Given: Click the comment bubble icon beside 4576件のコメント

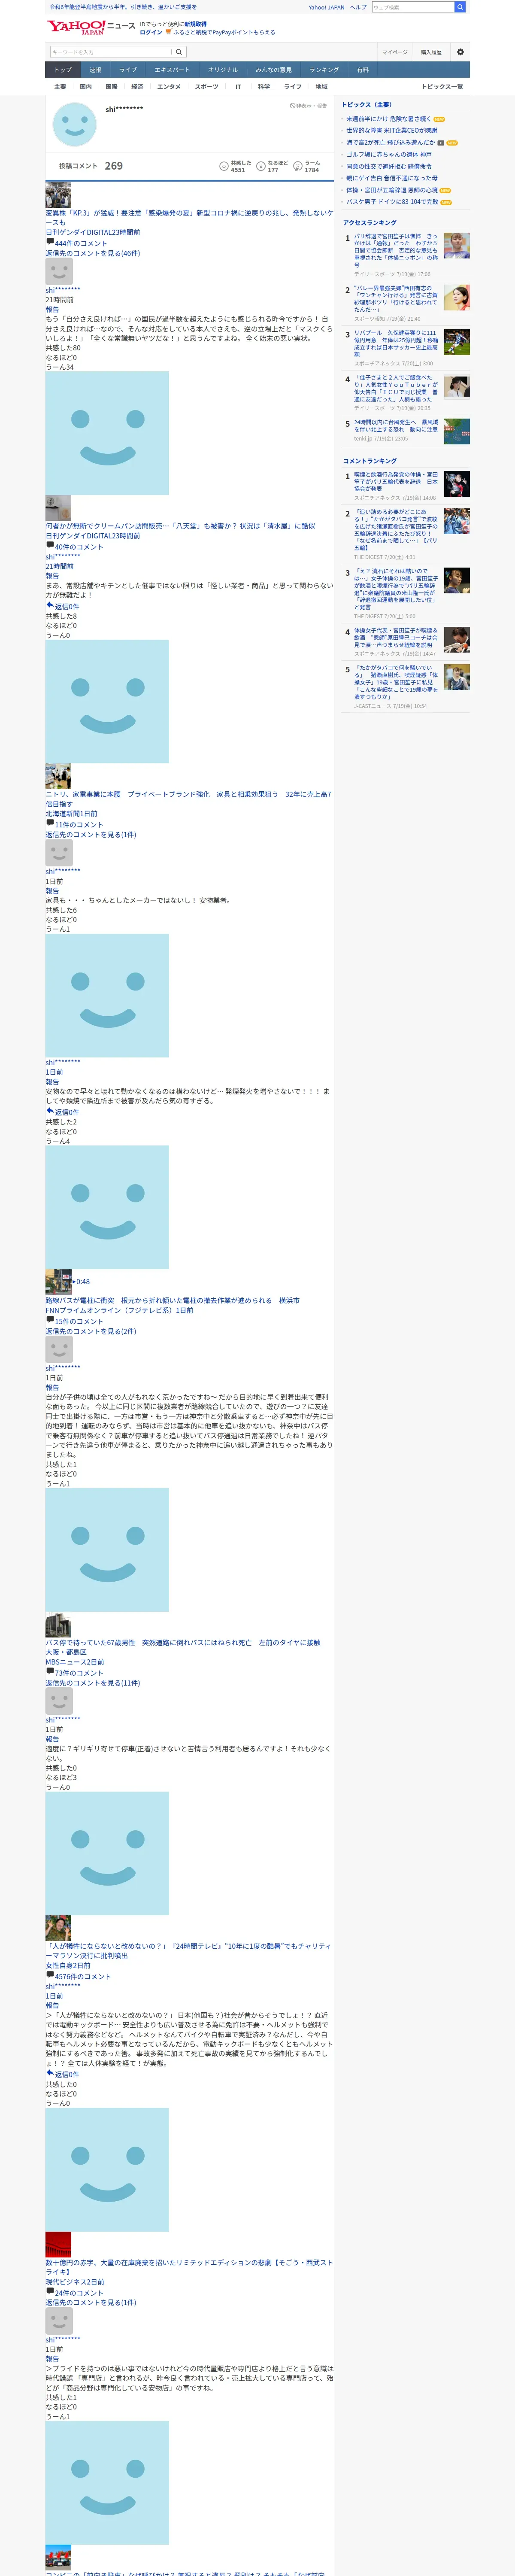Looking at the screenshot, I should (x=50, y=1975).
